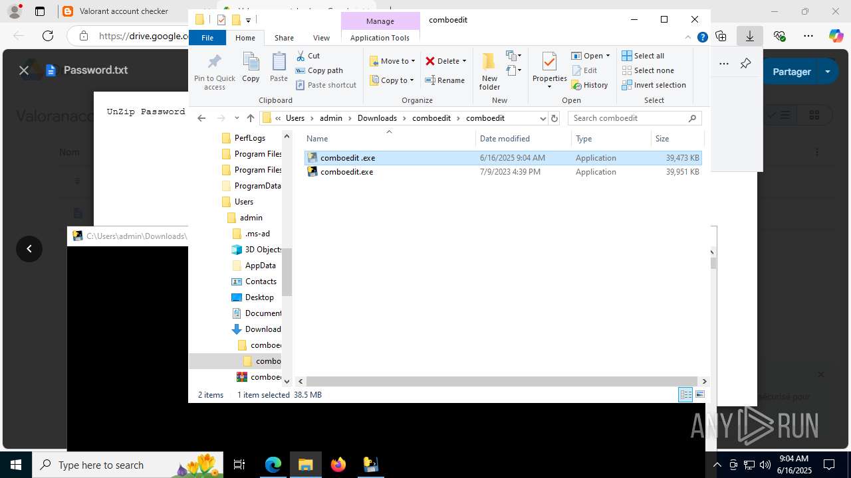Viewport: 851px width, 478px height.
Task: Click the Paste clipboard icon
Action: tap(279, 62)
